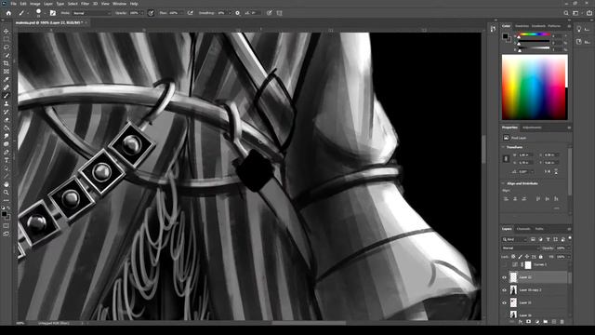Toggle lock all attributes icon in Layers panel
This screenshot has height=335, width=595.
coord(541,257)
